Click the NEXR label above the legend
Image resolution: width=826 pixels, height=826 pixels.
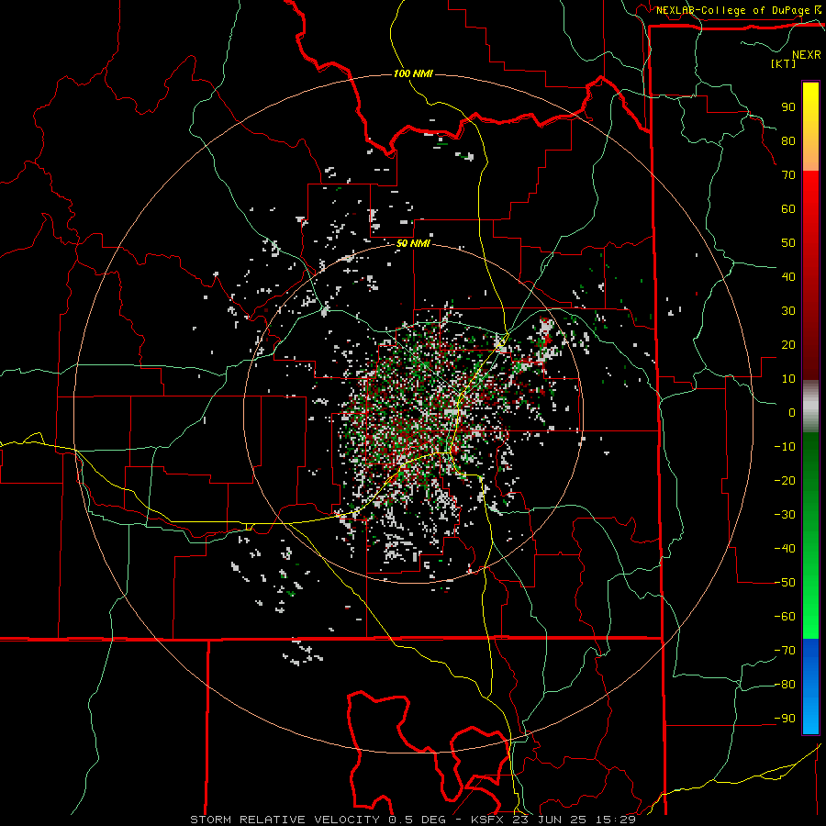click(x=806, y=55)
